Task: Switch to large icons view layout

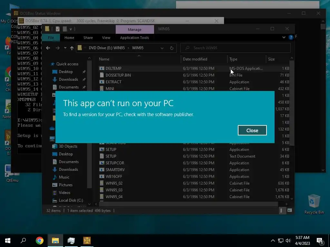Action: [x=290, y=210]
